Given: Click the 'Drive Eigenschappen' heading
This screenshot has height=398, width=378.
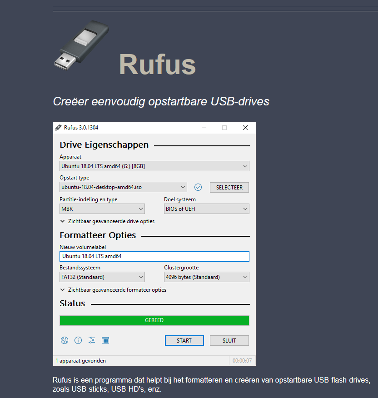Looking at the screenshot, I should coord(104,145).
